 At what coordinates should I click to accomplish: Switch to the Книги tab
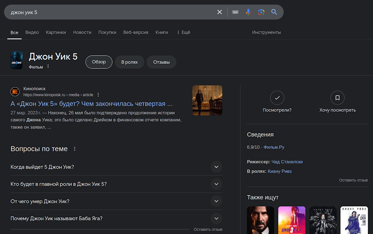coord(162,32)
